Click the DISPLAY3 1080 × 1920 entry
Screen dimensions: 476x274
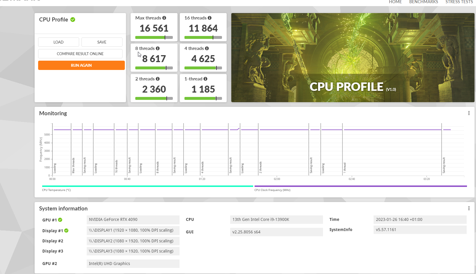[x=133, y=251]
